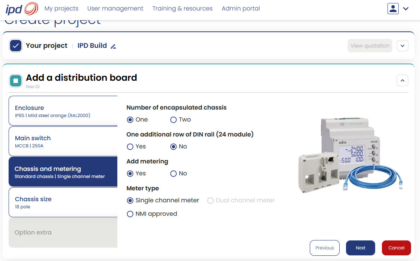Viewport: 420px width, 261px height.
Task: Click the pencil edit icon beside IPD Build
Action: pos(113,46)
